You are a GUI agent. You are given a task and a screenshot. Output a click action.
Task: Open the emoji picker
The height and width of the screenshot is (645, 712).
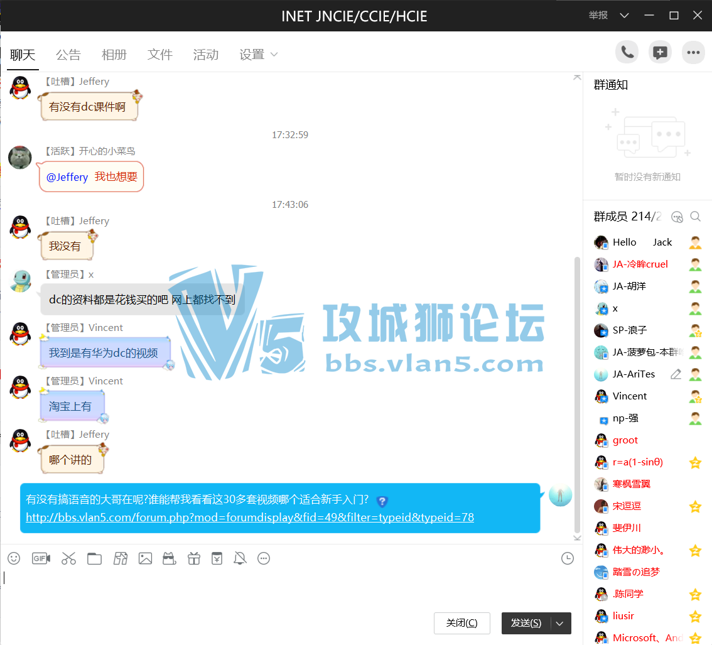click(x=14, y=558)
